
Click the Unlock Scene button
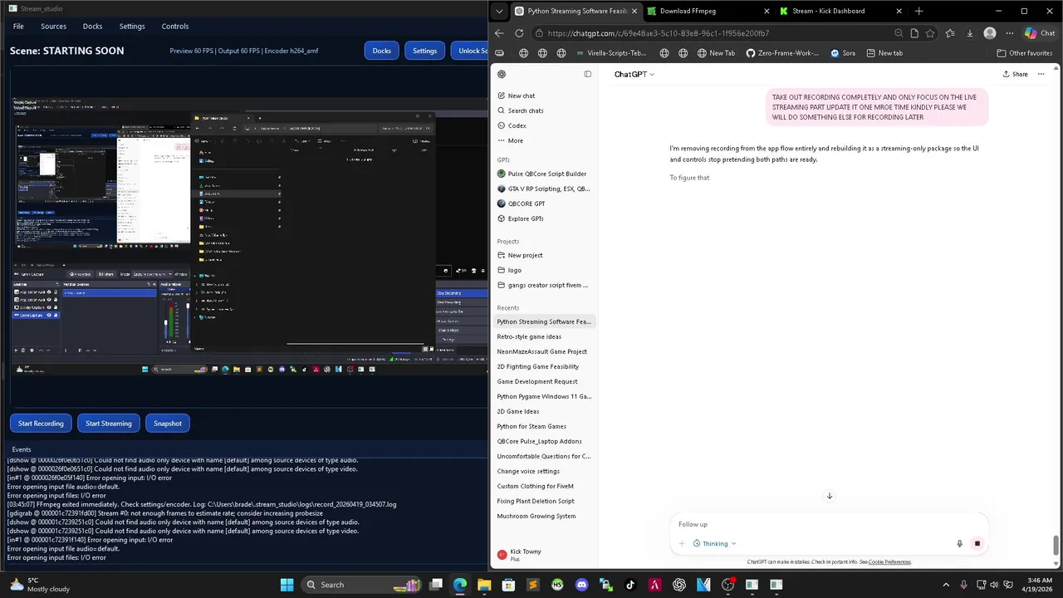point(471,51)
